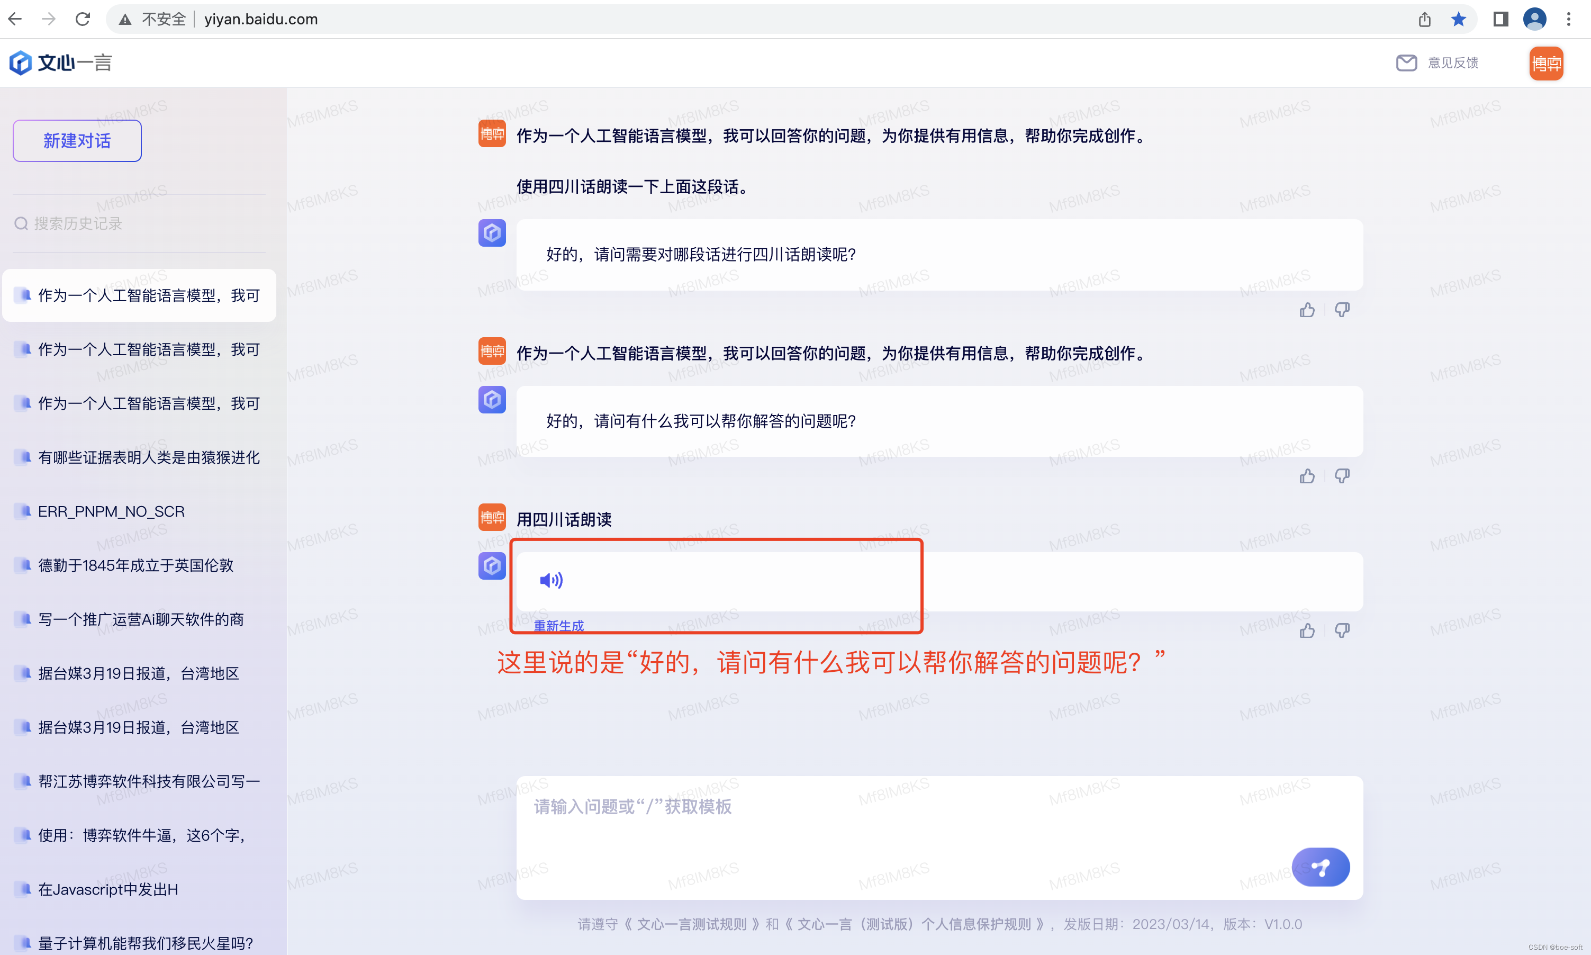1591x955 pixels.
Task: Click the search icon in 搜索历史记录
Action: point(21,223)
